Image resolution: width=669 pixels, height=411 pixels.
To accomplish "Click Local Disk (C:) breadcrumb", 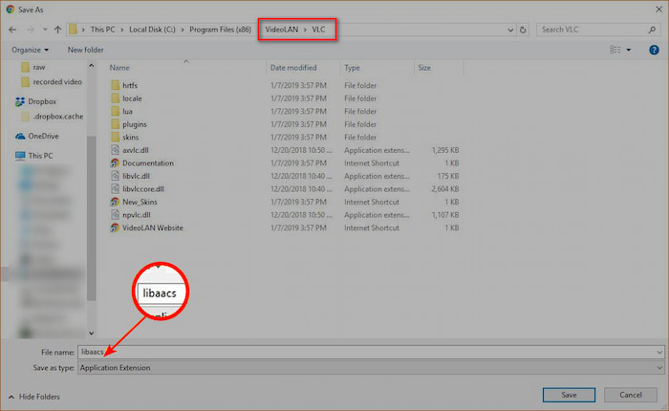I will click(x=152, y=30).
